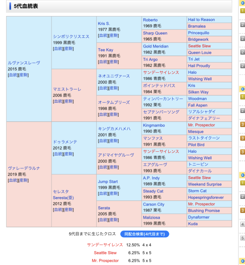The height and width of the screenshot is (265, 245).
Task: Open 血統 link under マエストラーレ
Action: click(58, 101)
